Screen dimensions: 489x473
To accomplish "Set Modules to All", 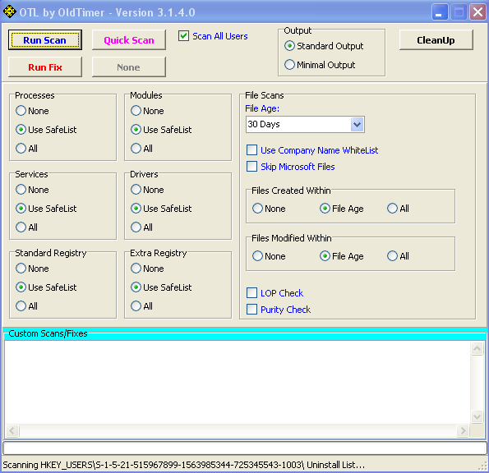I will 136,148.
